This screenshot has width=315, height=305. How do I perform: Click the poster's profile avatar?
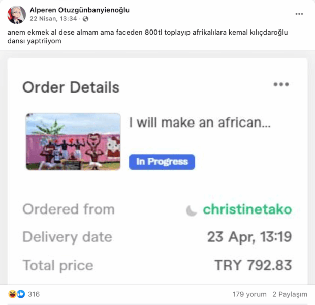[x=17, y=15]
